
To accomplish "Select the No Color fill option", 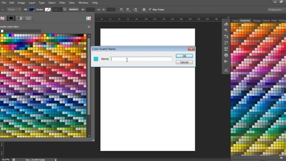I will pos(2,18).
